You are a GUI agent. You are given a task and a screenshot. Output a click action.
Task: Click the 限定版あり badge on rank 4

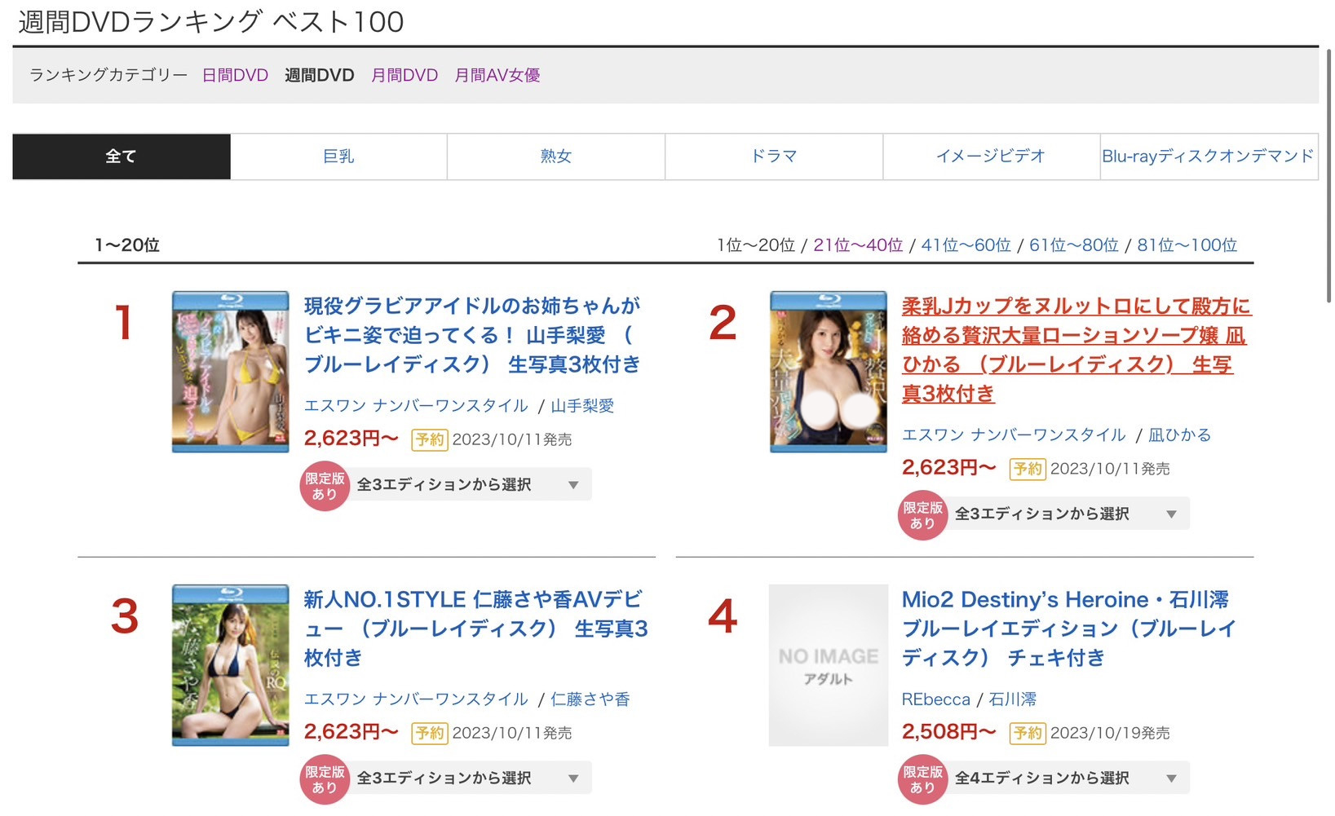(x=922, y=779)
